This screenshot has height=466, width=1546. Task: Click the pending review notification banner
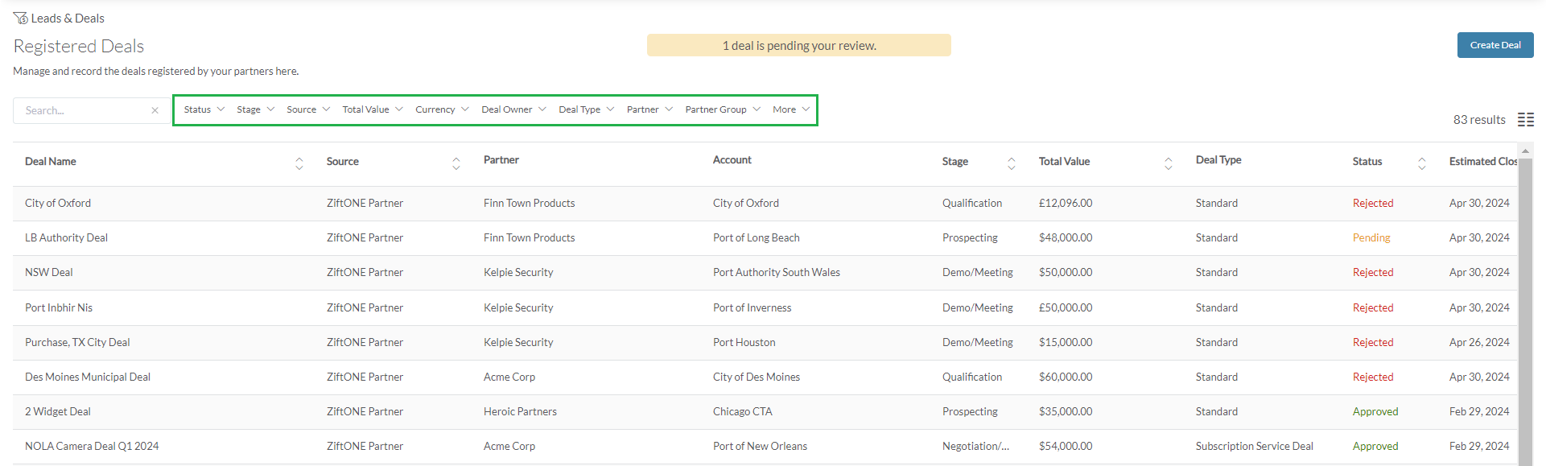click(798, 46)
